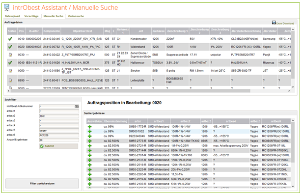The height and width of the screenshot is (195, 303).
Task: Click the intrObest Assistant monitor logo
Action: tap(7, 7)
